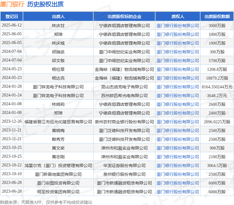The width and height of the screenshot is (234, 205).
Task: Open 厦门银行股份有限公司 link in 林庆甘 row
Action: [178, 26]
